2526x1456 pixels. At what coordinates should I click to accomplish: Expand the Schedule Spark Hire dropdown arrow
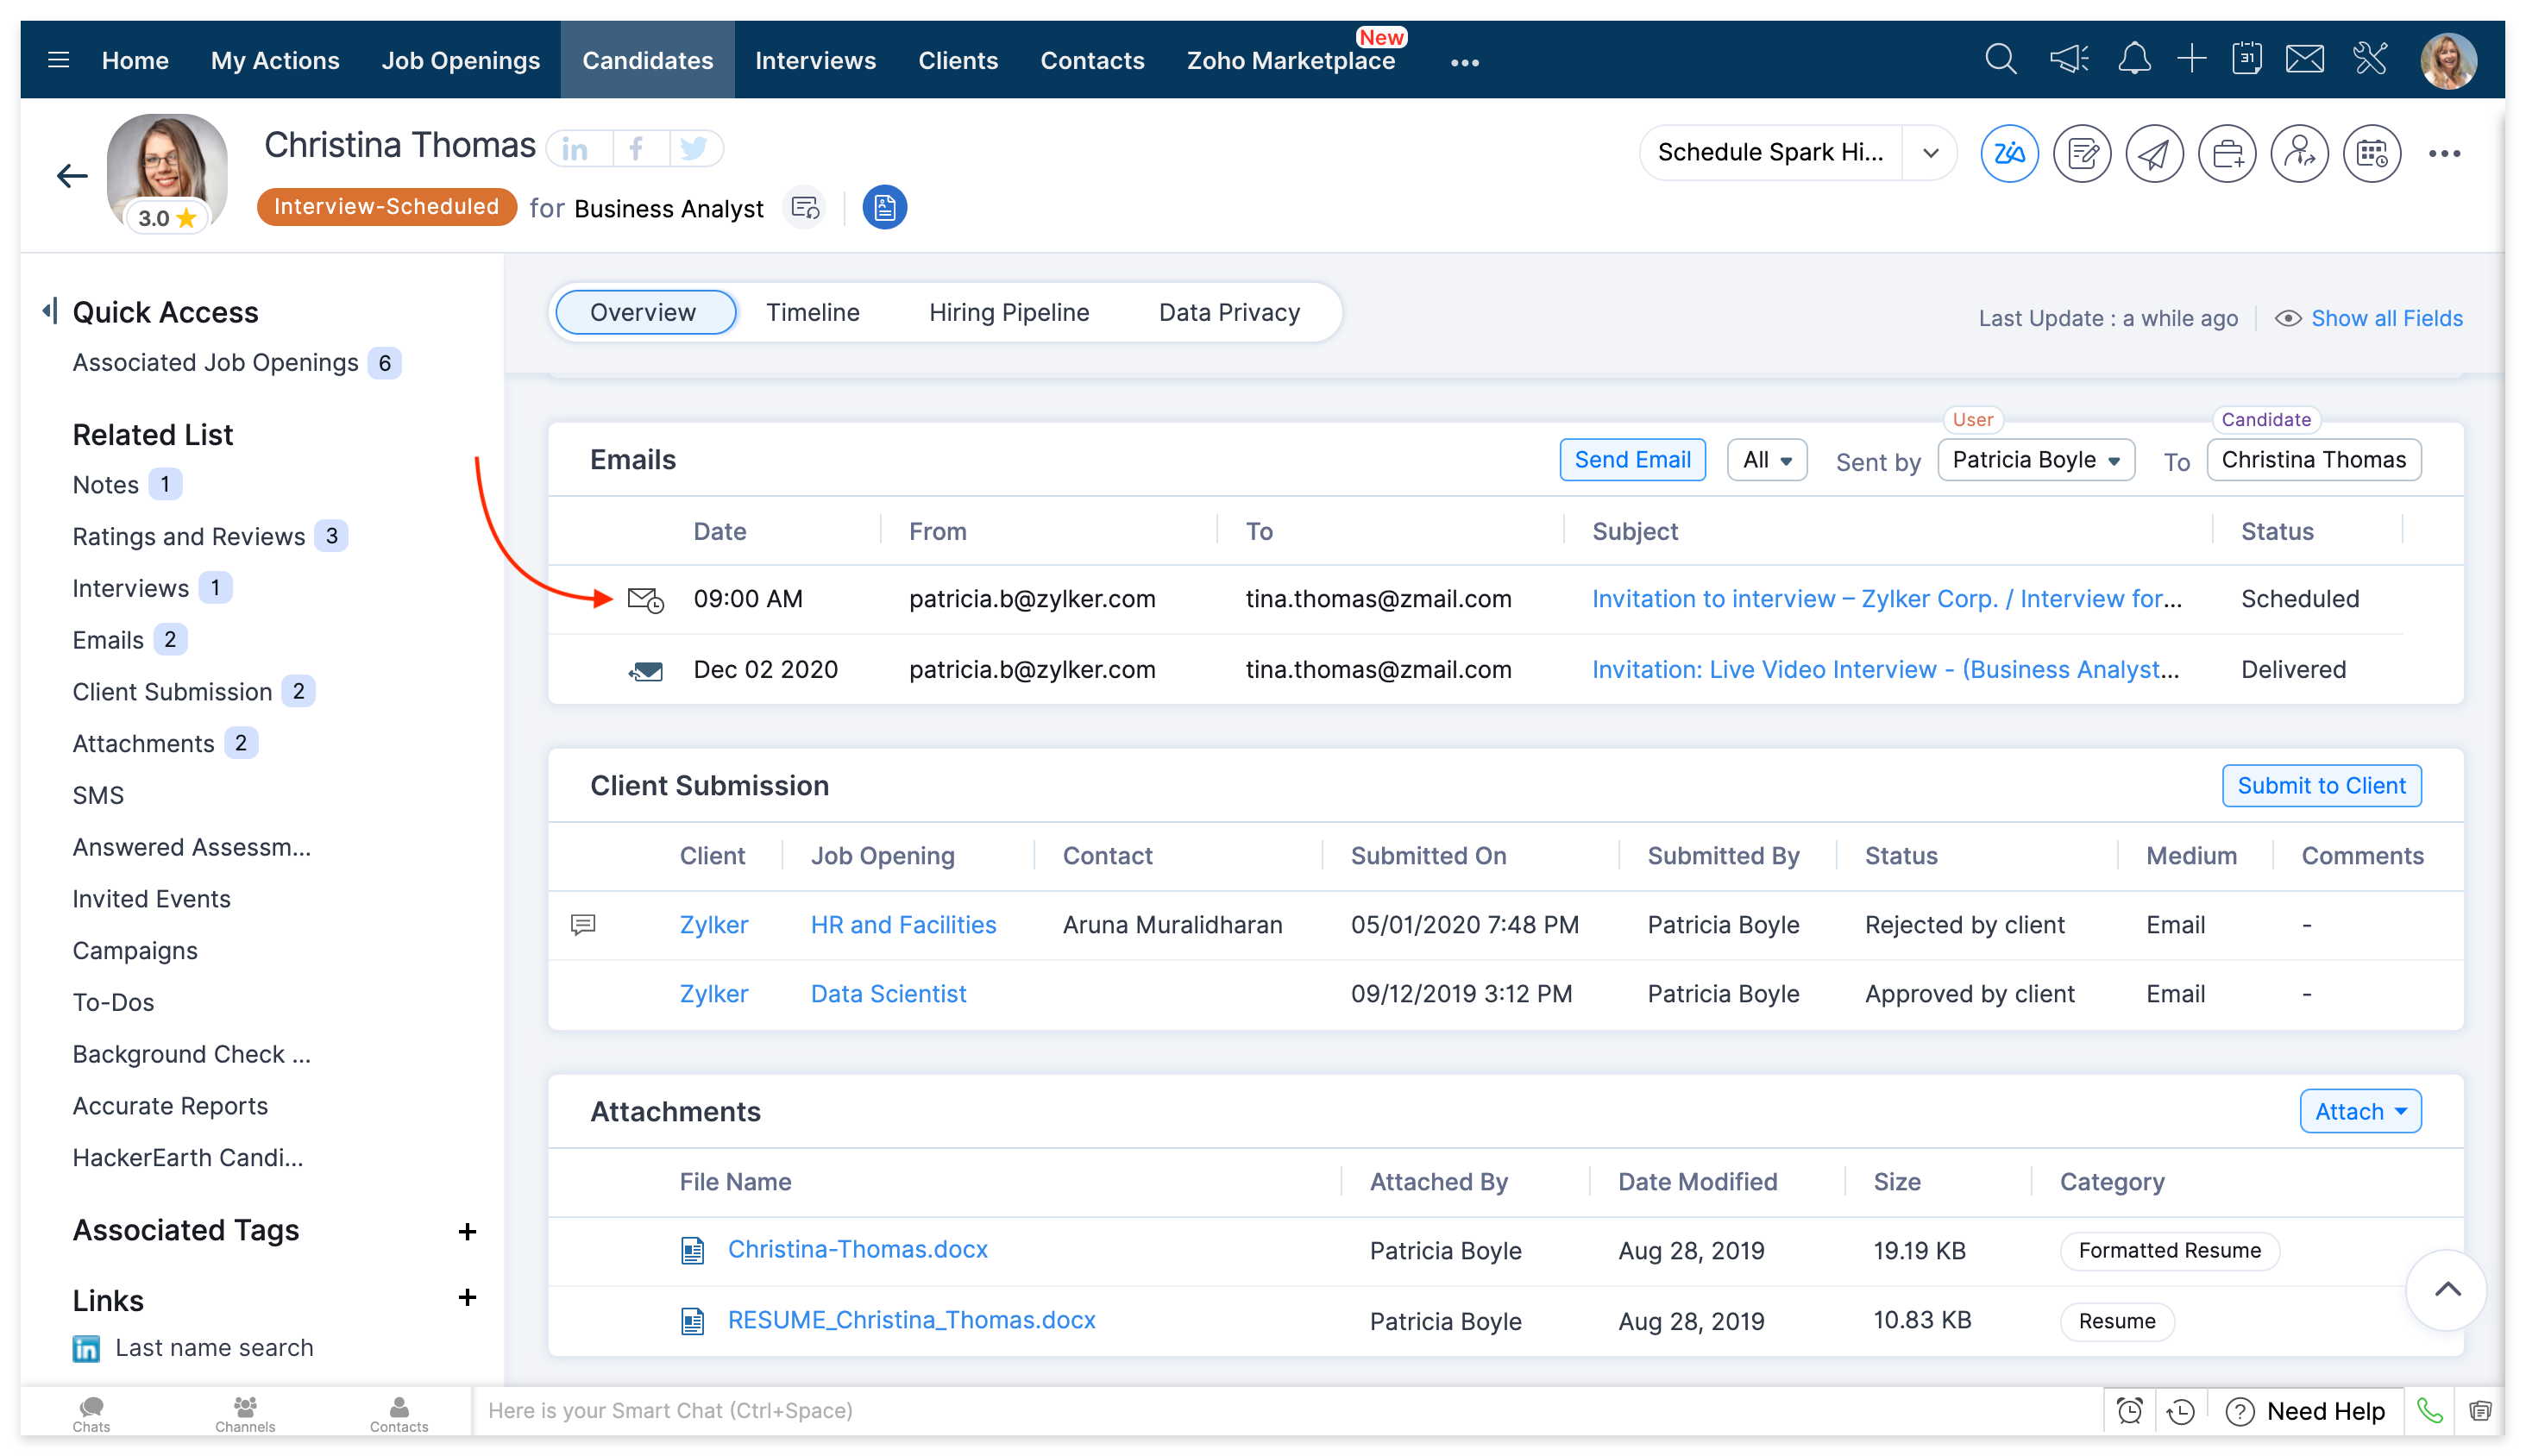tap(1930, 153)
